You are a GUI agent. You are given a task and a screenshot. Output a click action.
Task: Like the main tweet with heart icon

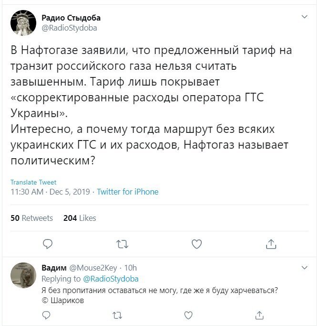pos(197,244)
